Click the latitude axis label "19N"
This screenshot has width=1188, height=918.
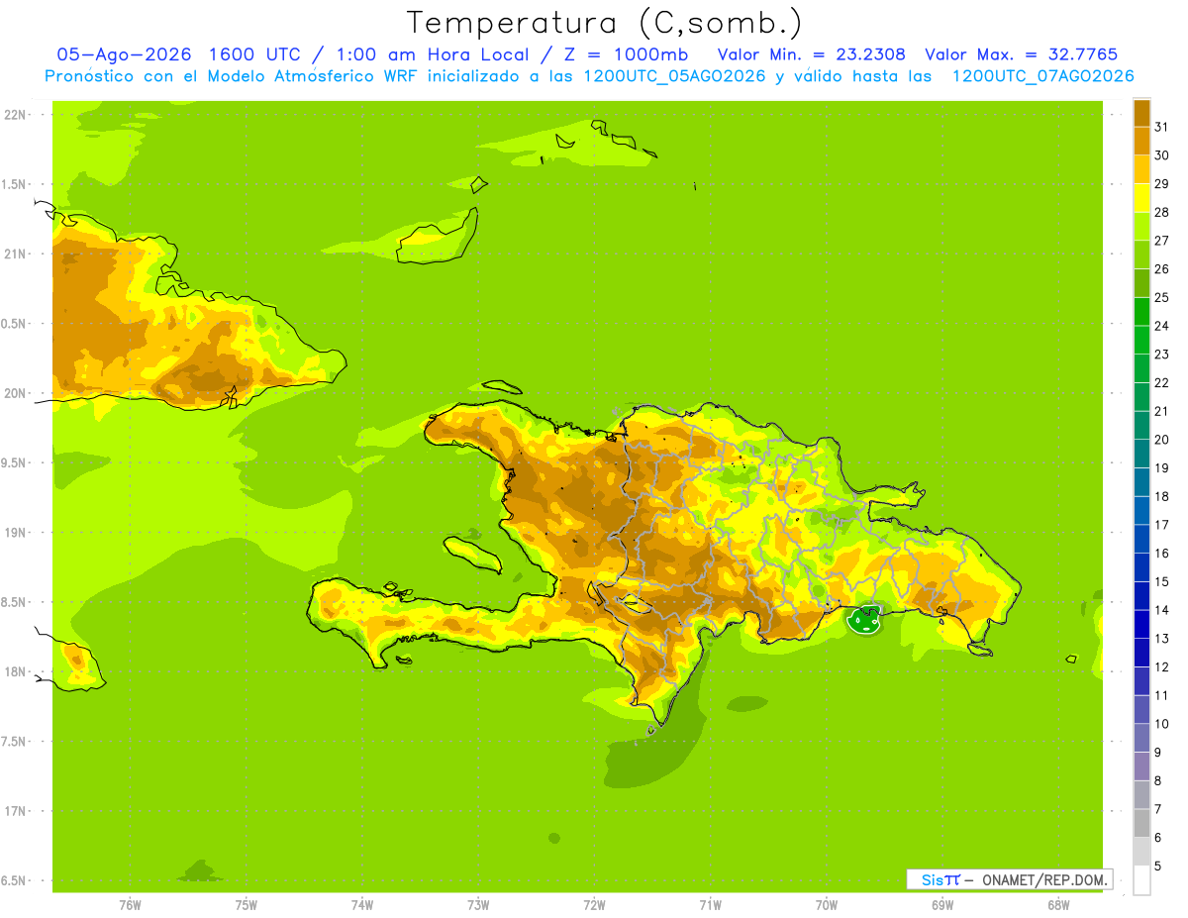(x=14, y=533)
